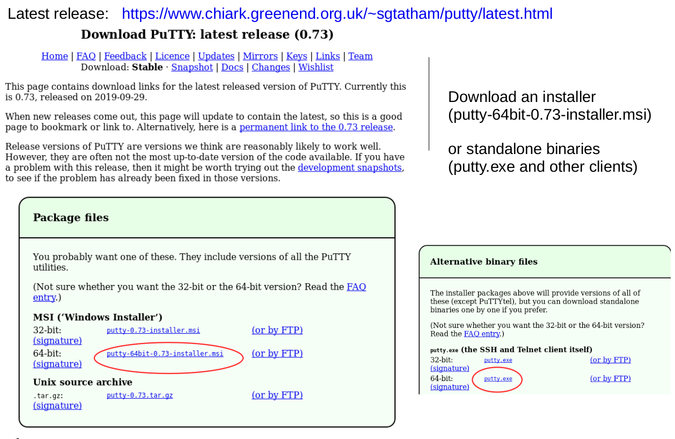
Task: Open the latest.html URL at the top
Action: click(336, 14)
